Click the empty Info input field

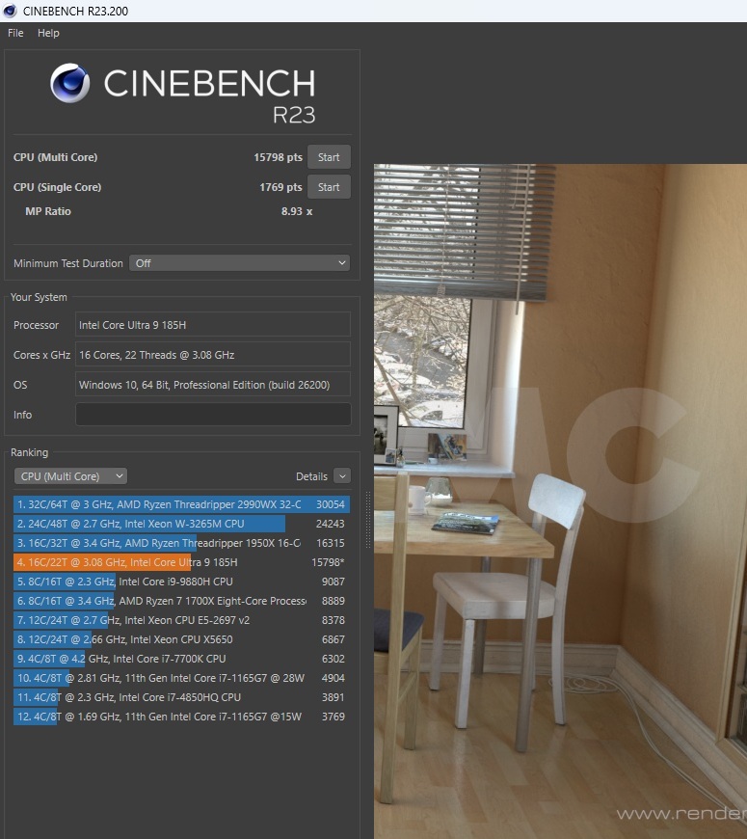pos(213,415)
